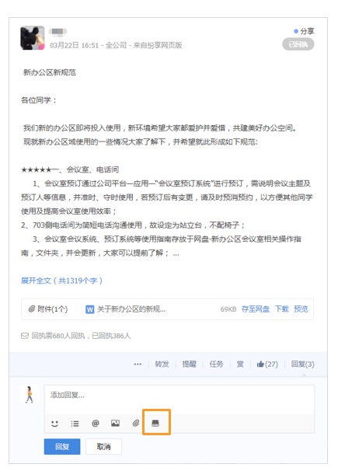Screen dimensions: 338x471
Task: Open the Word attachment 关于新办公区的新规
Action: click(125, 309)
